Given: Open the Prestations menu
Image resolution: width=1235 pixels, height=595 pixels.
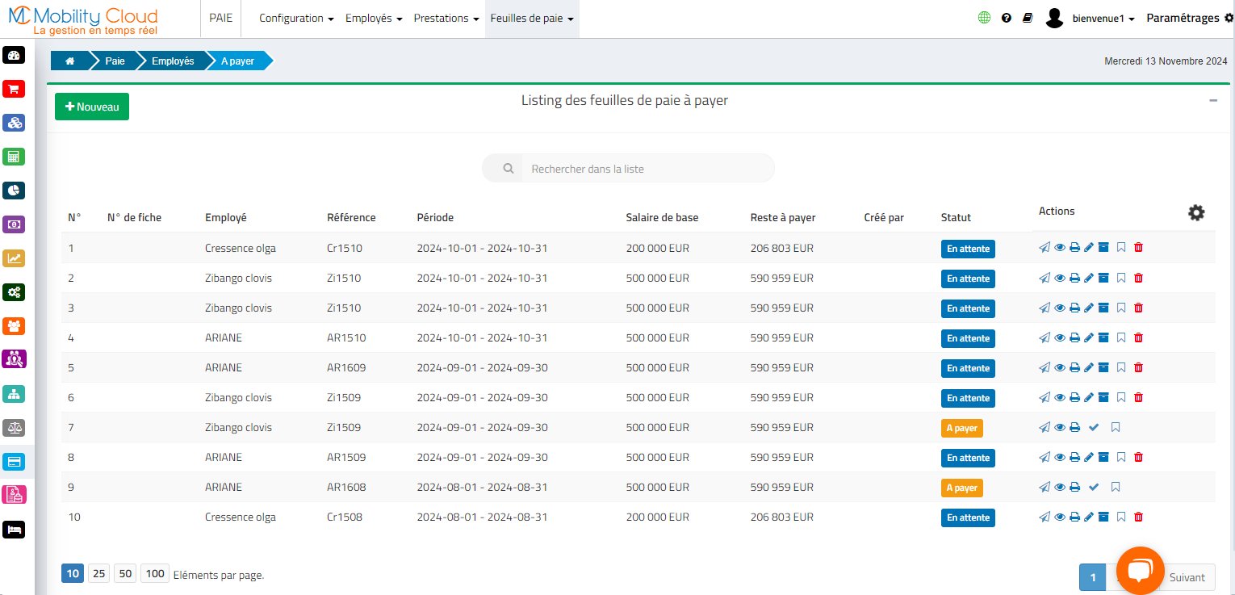Looking at the screenshot, I should pyautogui.click(x=445, y=18).
